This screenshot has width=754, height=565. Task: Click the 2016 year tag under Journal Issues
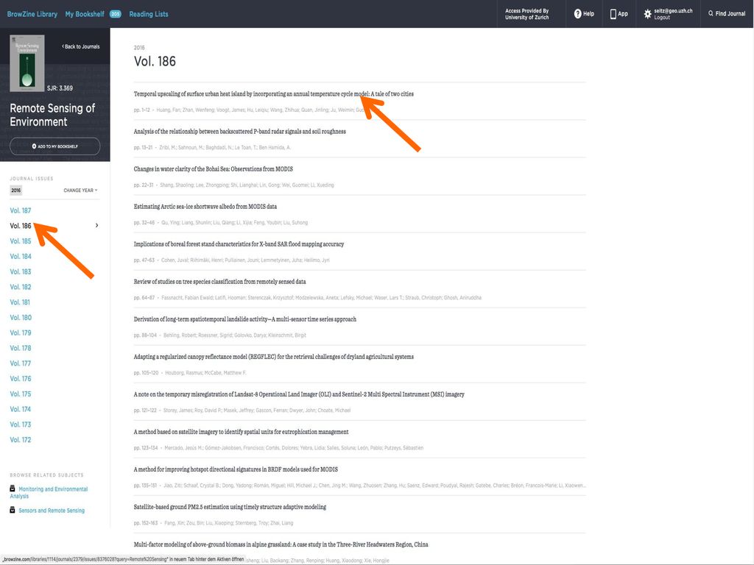(x=16, y=191)
